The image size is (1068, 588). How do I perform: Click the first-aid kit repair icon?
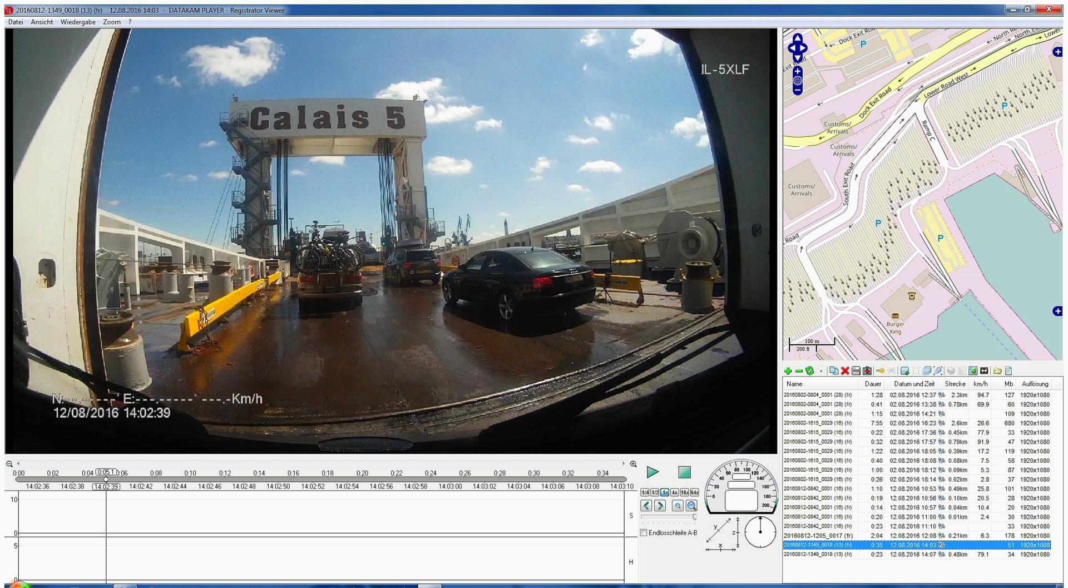pyautogui.click(x=867, y=370)
